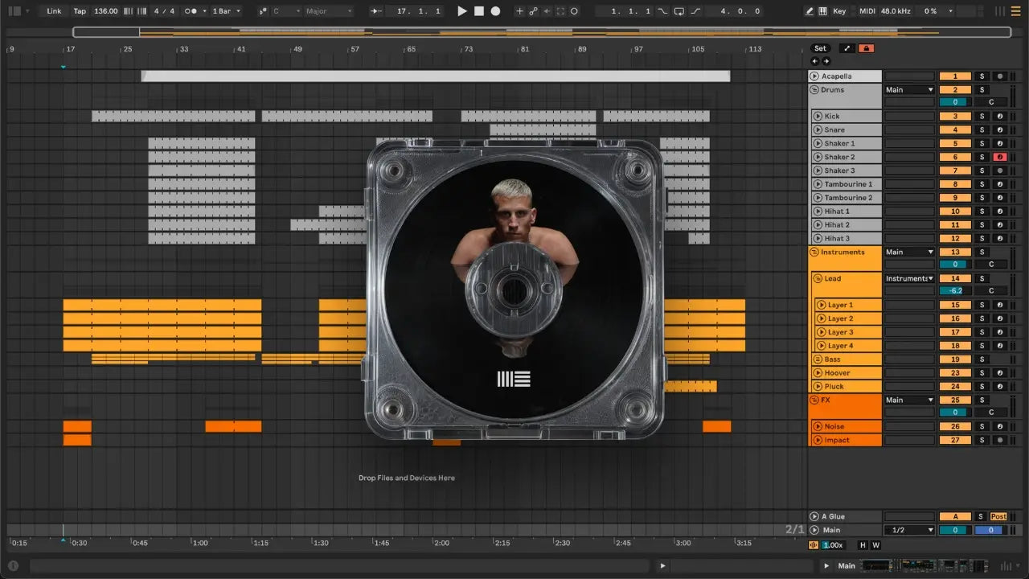Screen dimensions: 1029x579
Task: Click the Tap tempo button
Action: [80, 11]
